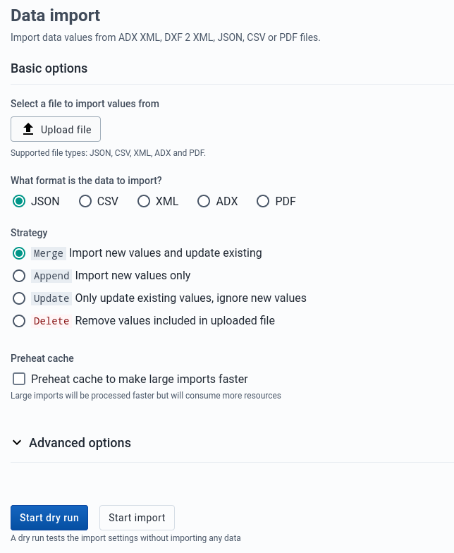Choose the CSV format radio button

point(85,202)
